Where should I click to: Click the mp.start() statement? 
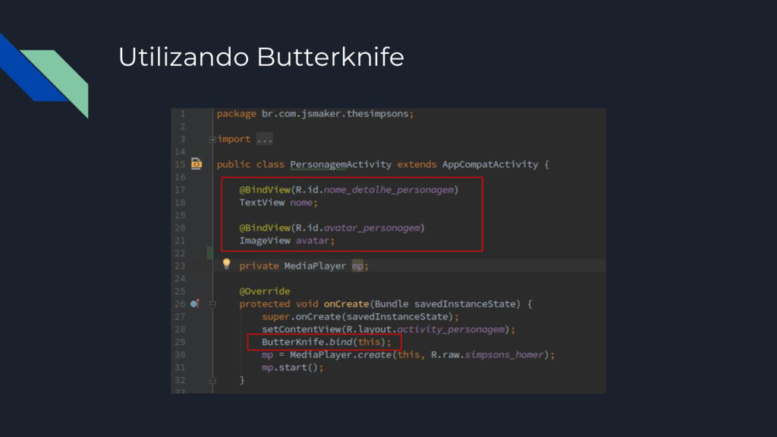[x=292, y=368]
